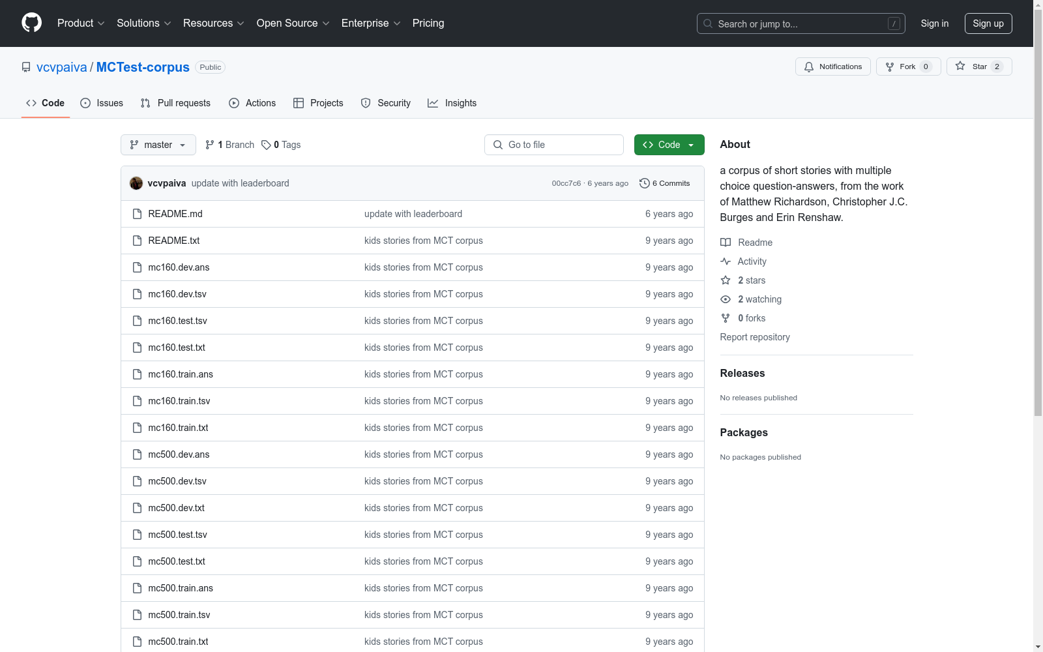
Task: Click the fork icon next to 0 forks
Action: [726, 318]
